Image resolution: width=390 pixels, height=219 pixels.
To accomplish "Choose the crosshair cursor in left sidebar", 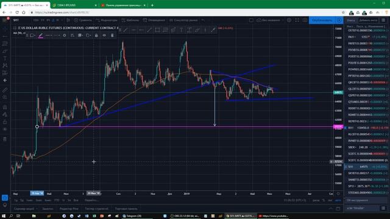I will [5, 29].
